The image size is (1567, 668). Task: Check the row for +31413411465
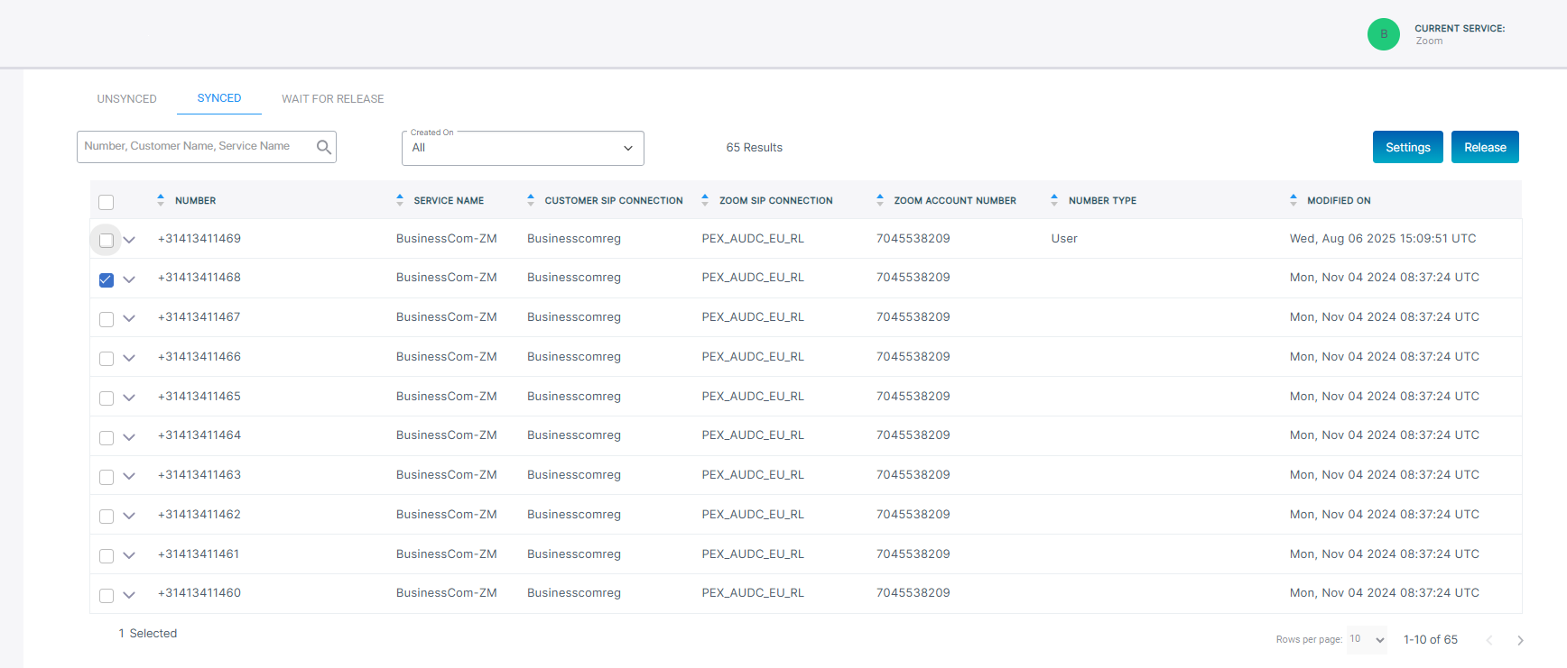coord(107,398)
